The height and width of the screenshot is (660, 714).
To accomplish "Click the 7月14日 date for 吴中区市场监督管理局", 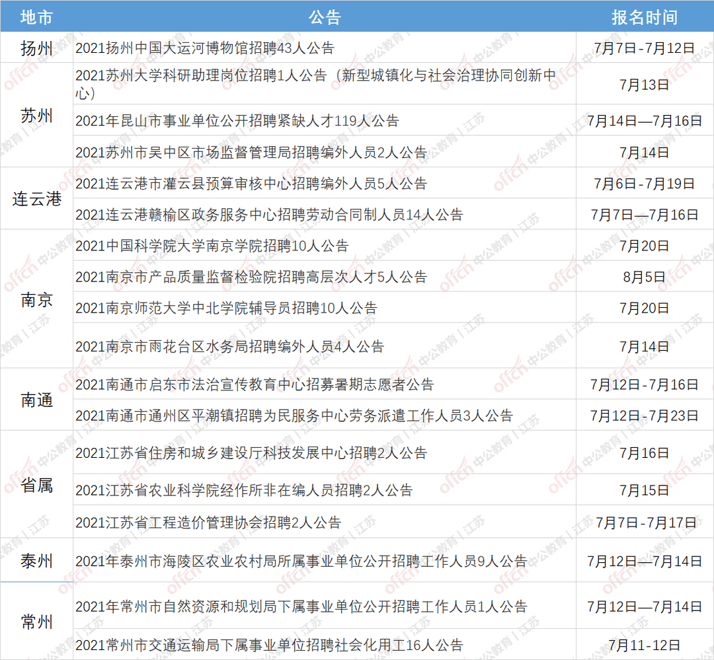I will coord(645,152).
